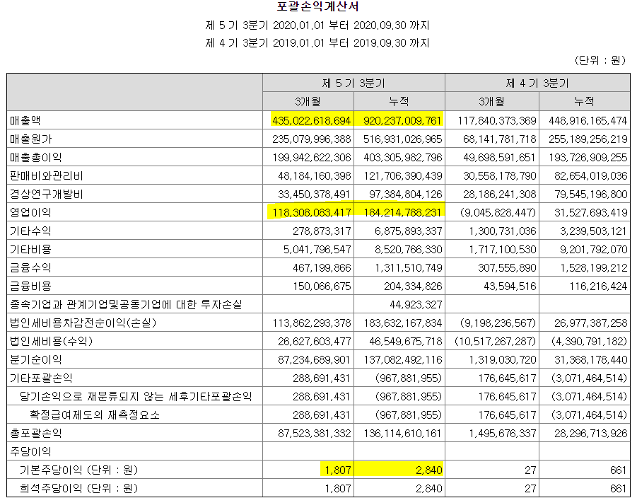This screenshot has width=637, height=498.
Task: Click highlighted 1,807 in 기본주당이익 row
Action: [x=338, y=470]
